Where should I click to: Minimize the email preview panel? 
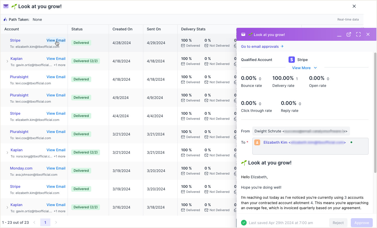click(x=339, y=35)
